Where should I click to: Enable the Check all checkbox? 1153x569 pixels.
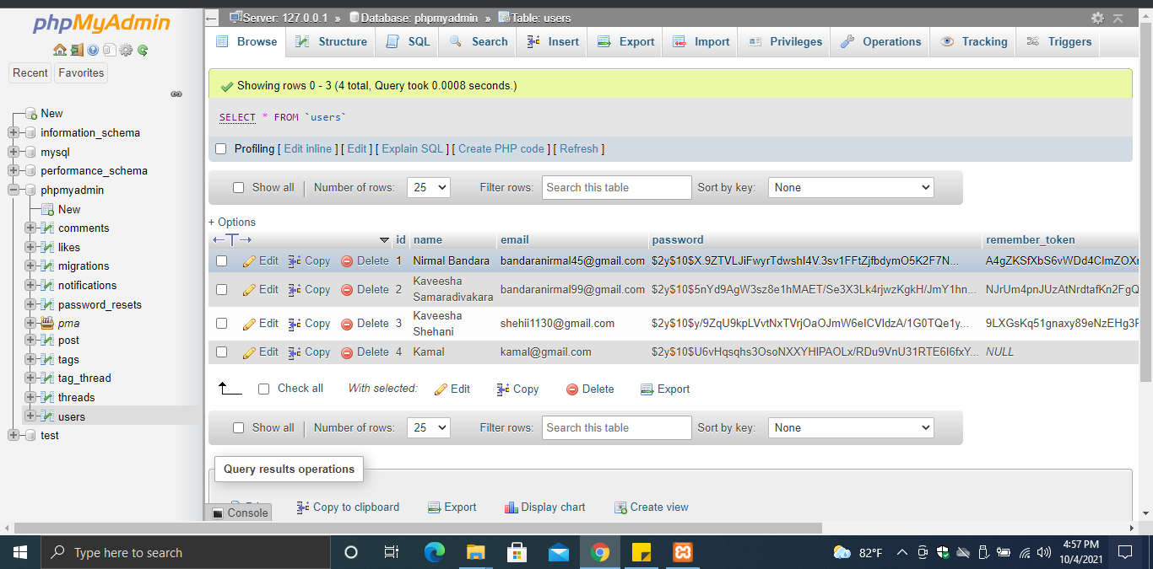[x=262, y=389]
